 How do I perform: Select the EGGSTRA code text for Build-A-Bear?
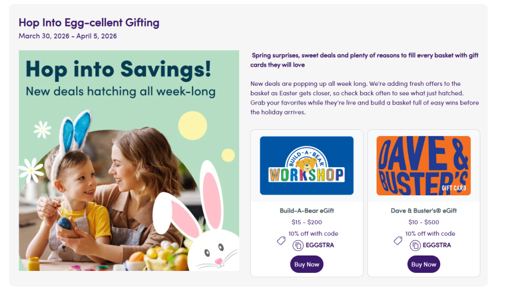[x=319, y=245]
